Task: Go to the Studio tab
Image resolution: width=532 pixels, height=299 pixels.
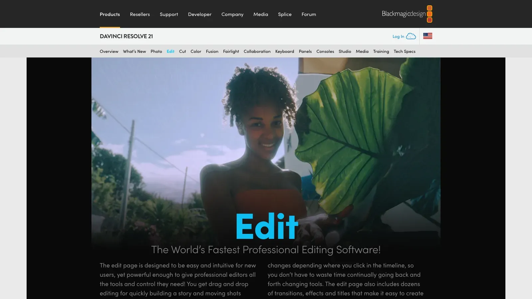Action: coord(345,51)
